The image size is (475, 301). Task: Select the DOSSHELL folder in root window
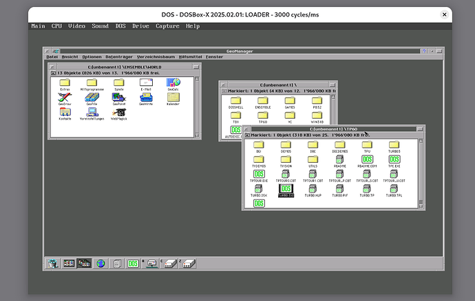click(235, 101)
